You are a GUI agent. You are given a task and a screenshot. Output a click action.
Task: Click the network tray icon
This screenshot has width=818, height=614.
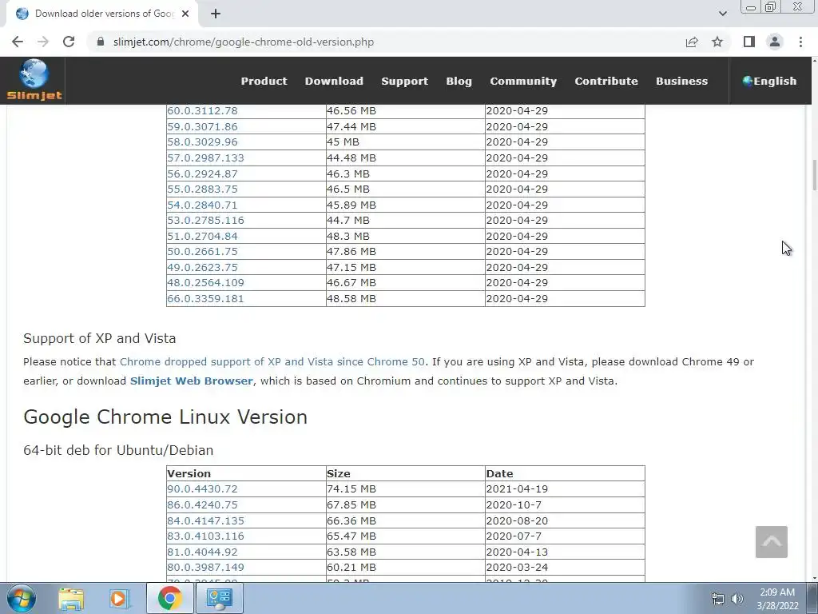point(718,600)
